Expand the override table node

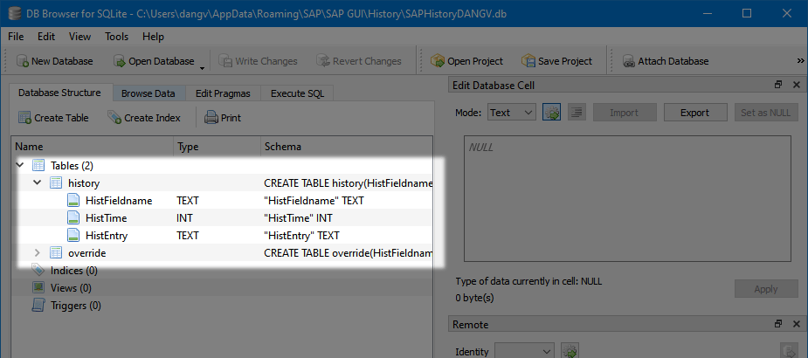[x=38, y=253]
